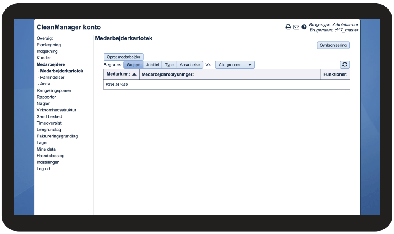Screen dimensions: 394x234
Task: Click Log ud link
Action: pyautogui.click(x=43, y=169)
